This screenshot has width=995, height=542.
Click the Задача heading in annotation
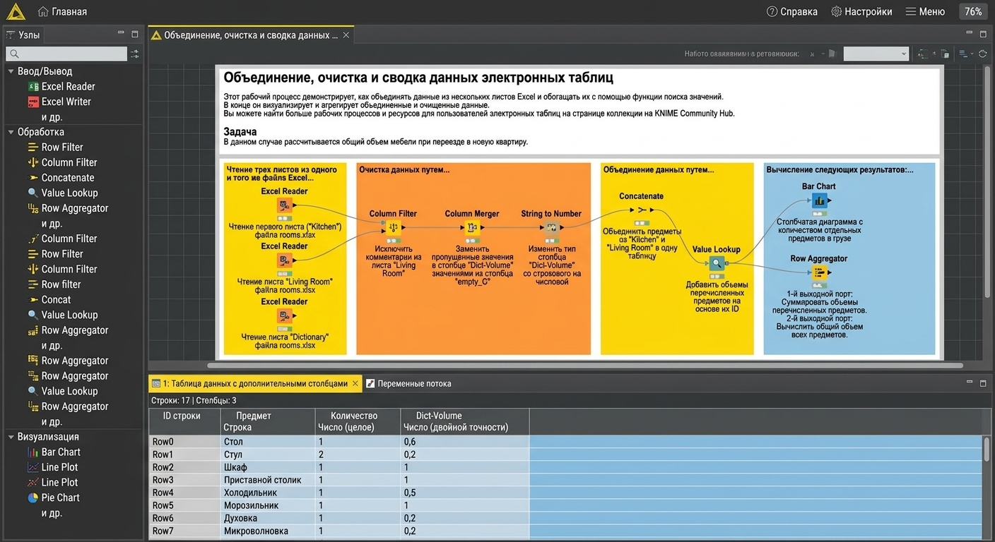[240, 132]
